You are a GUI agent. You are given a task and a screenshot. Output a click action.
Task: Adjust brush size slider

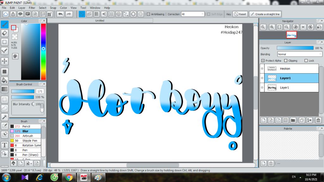[23, 91]
